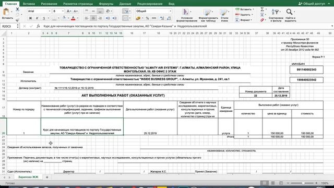Apply percent style format
Viewport: 334px width, 188px height.
pos(147,18)
